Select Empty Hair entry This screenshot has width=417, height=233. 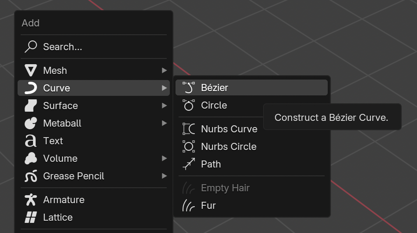coord(252,188)
